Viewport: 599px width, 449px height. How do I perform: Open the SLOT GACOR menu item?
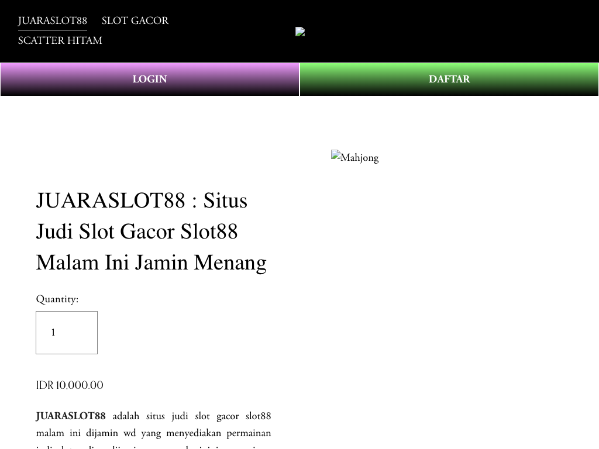[x=135, y=20]
